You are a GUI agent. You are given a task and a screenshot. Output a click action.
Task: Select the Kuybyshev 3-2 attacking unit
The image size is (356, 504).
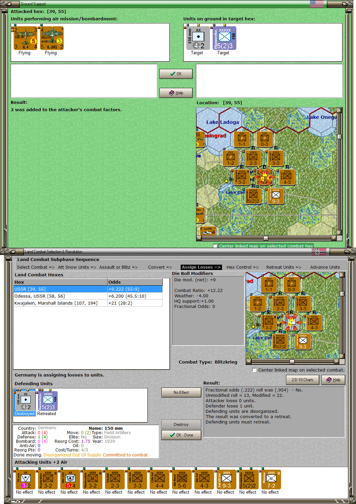coord(47,479)
